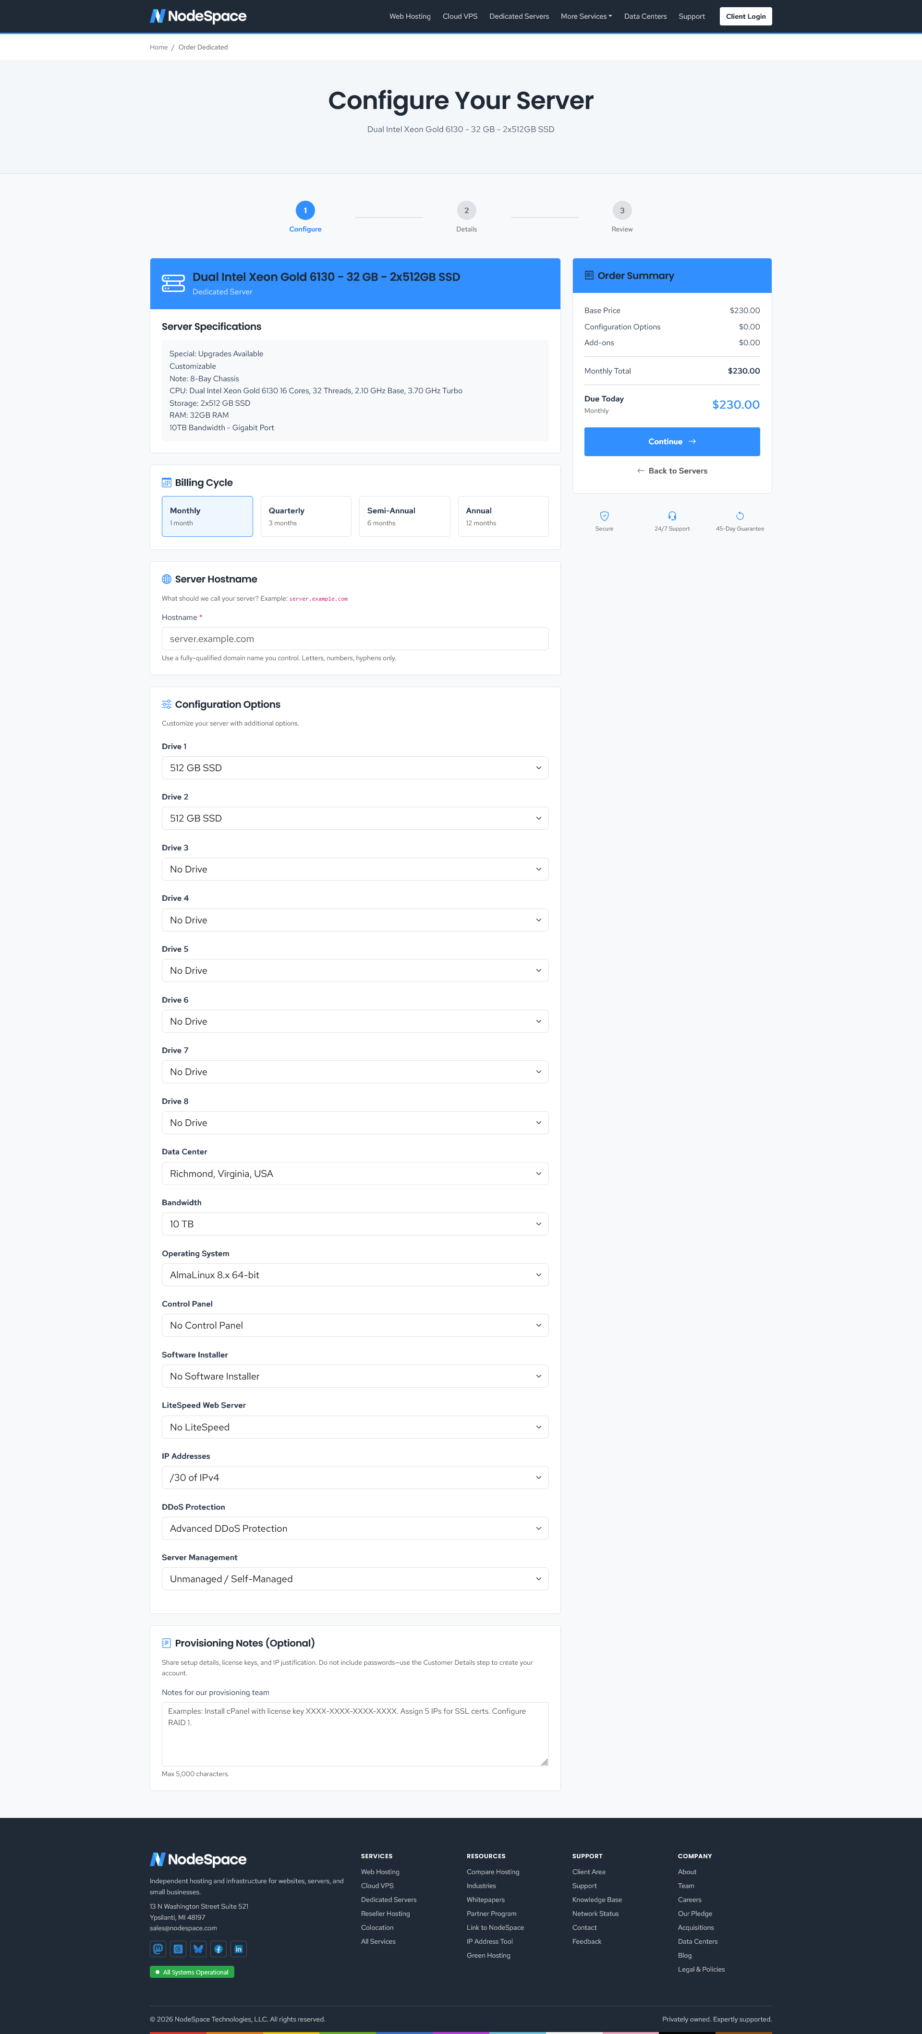This screenshot has height=2034, width=922.
Task: Click the Hostname input field
Action: [x=355, y=639]
